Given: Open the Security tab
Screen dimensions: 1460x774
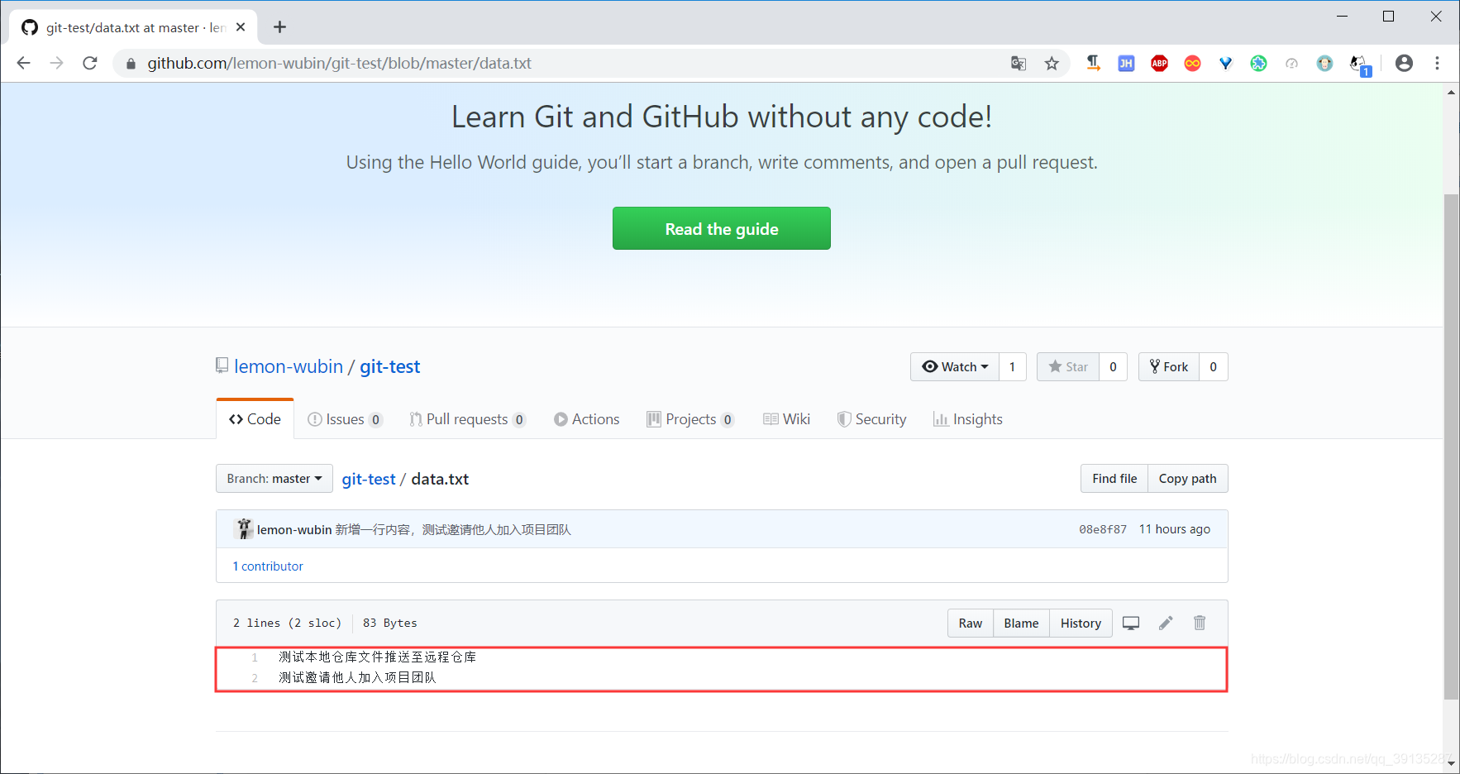Looking at the screenshot, I should point(871,419).
